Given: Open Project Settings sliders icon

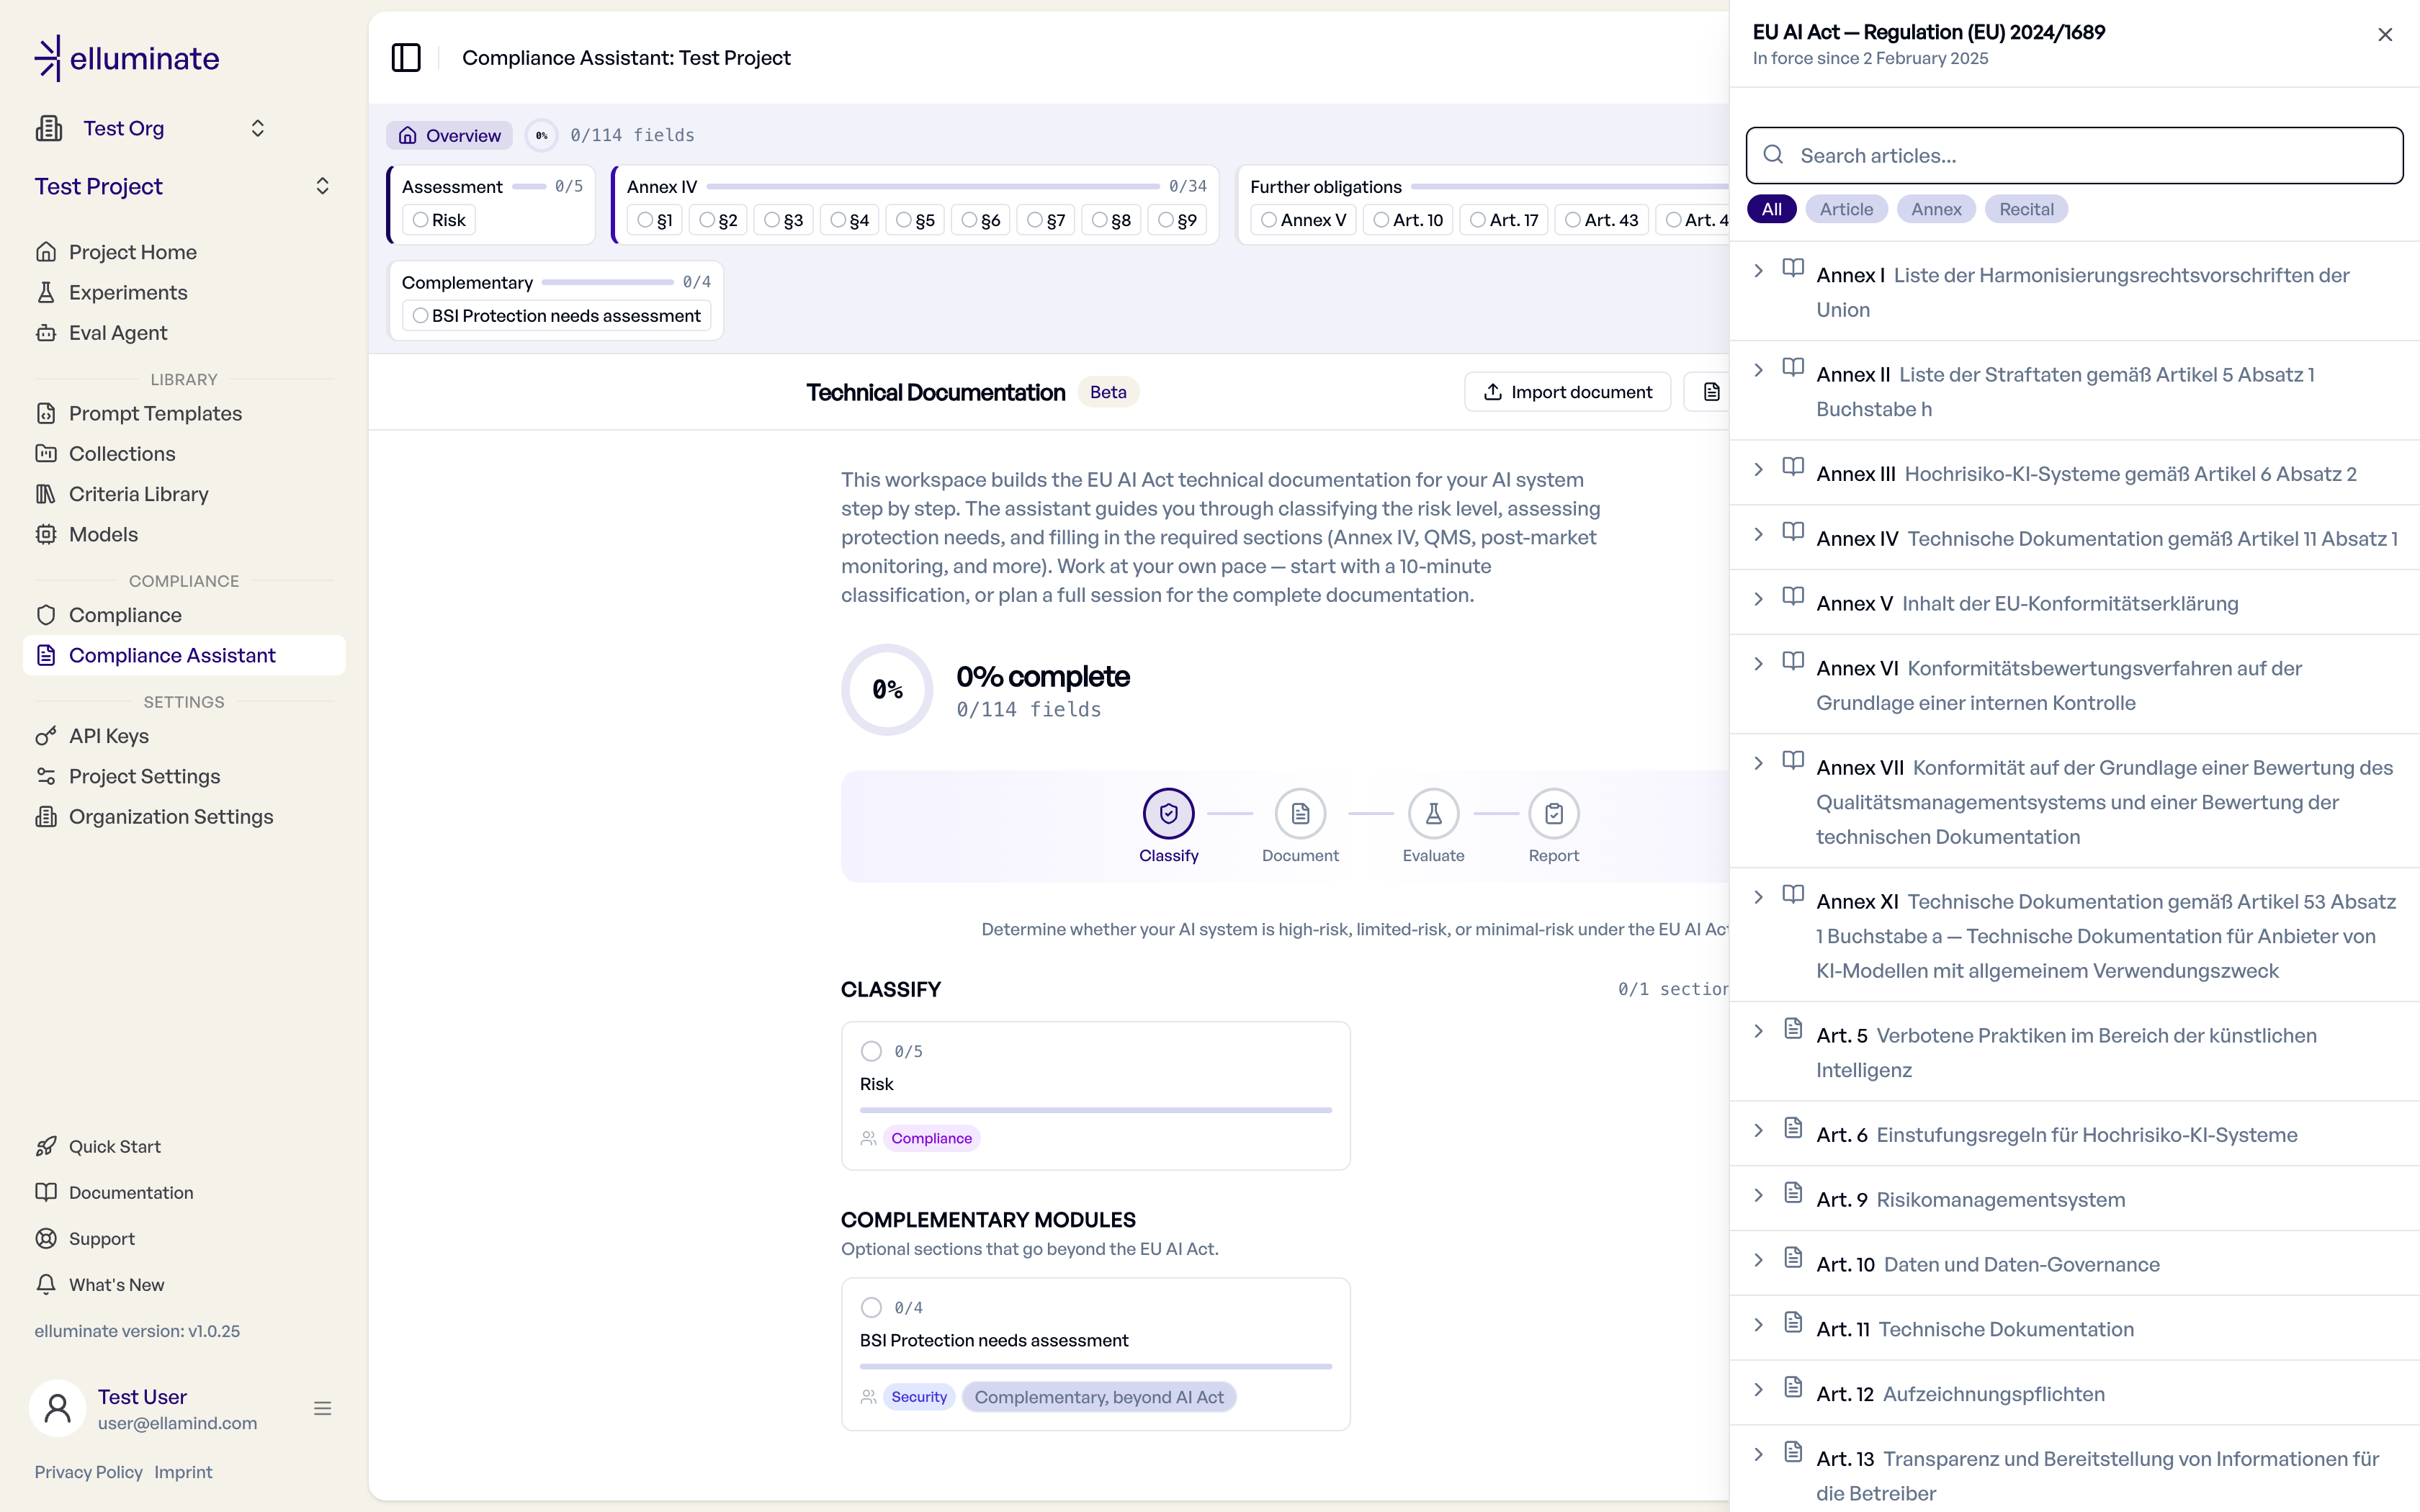Looking at the screenshot, I should coord(46,776).
